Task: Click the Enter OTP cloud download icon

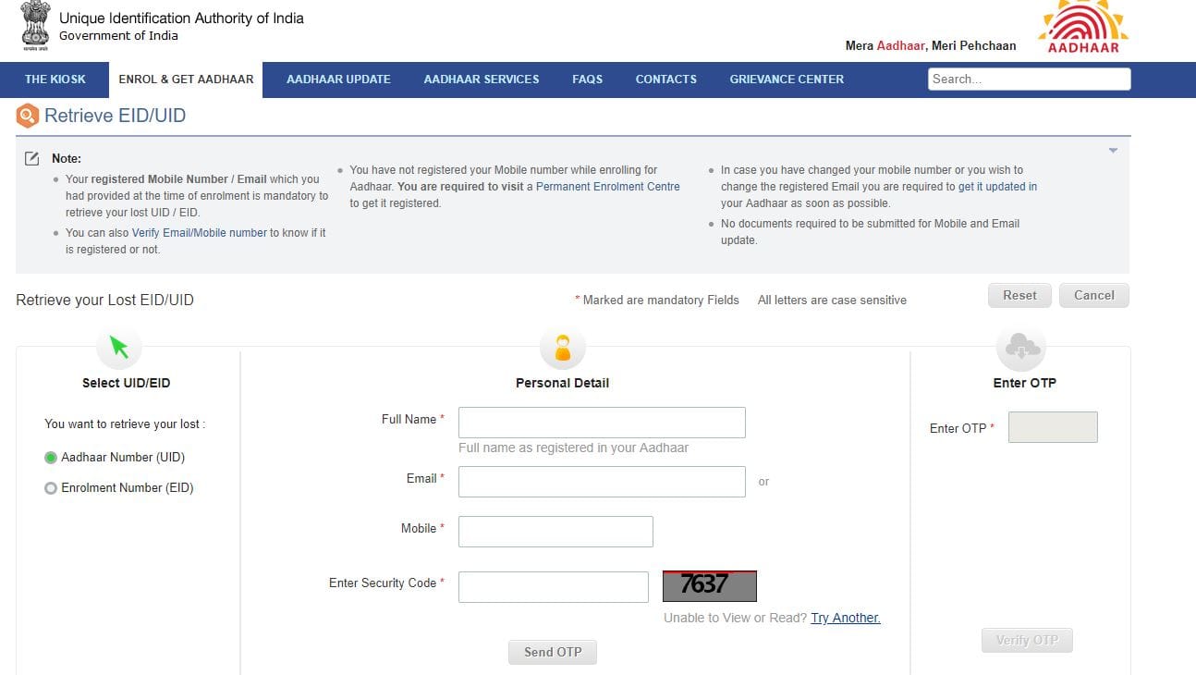Action: pyautogui.click(x=1021, y=348)
